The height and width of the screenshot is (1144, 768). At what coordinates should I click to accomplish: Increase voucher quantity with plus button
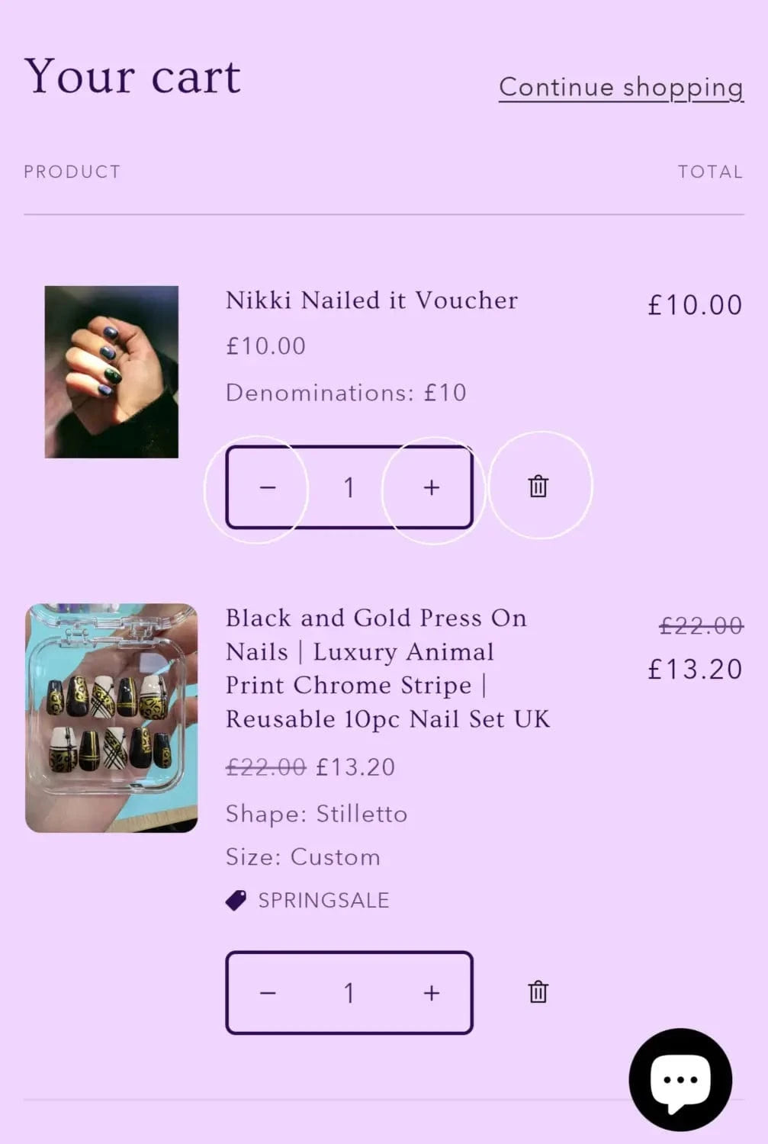[x=432, y=487]
